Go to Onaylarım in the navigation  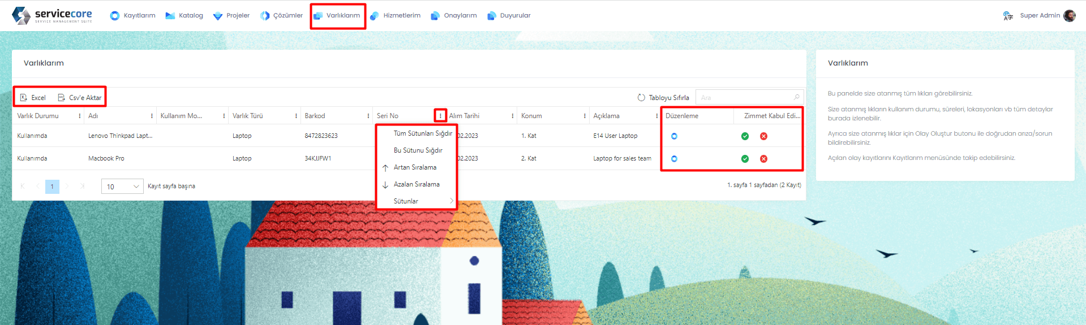pos(453,16)
